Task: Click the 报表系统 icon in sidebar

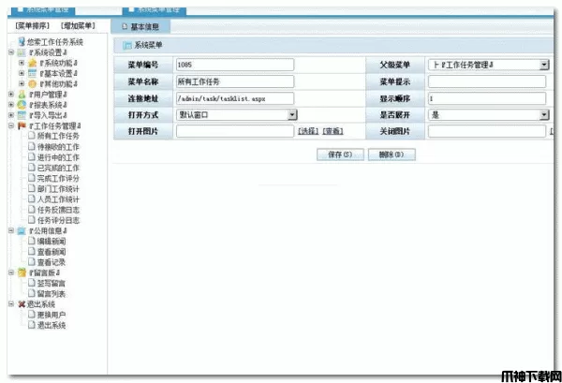Action: (21, 104)
